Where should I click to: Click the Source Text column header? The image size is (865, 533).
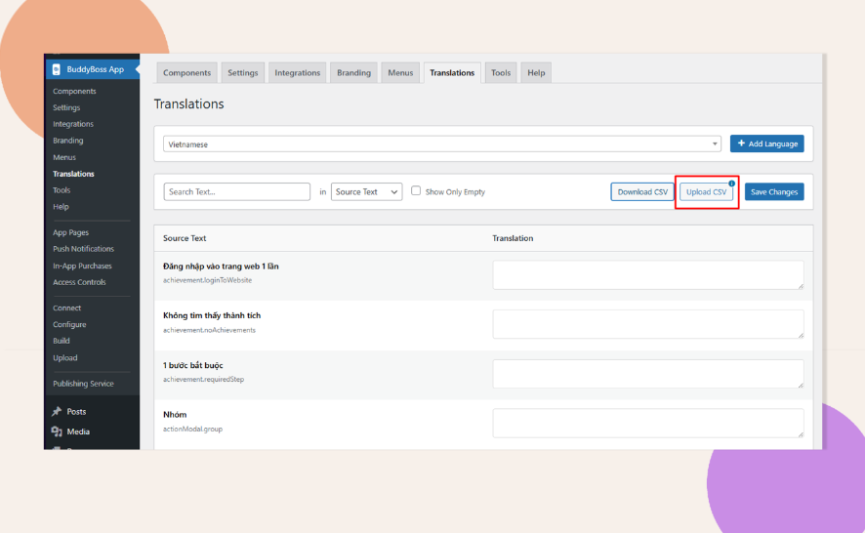click(x=185, y=238)
